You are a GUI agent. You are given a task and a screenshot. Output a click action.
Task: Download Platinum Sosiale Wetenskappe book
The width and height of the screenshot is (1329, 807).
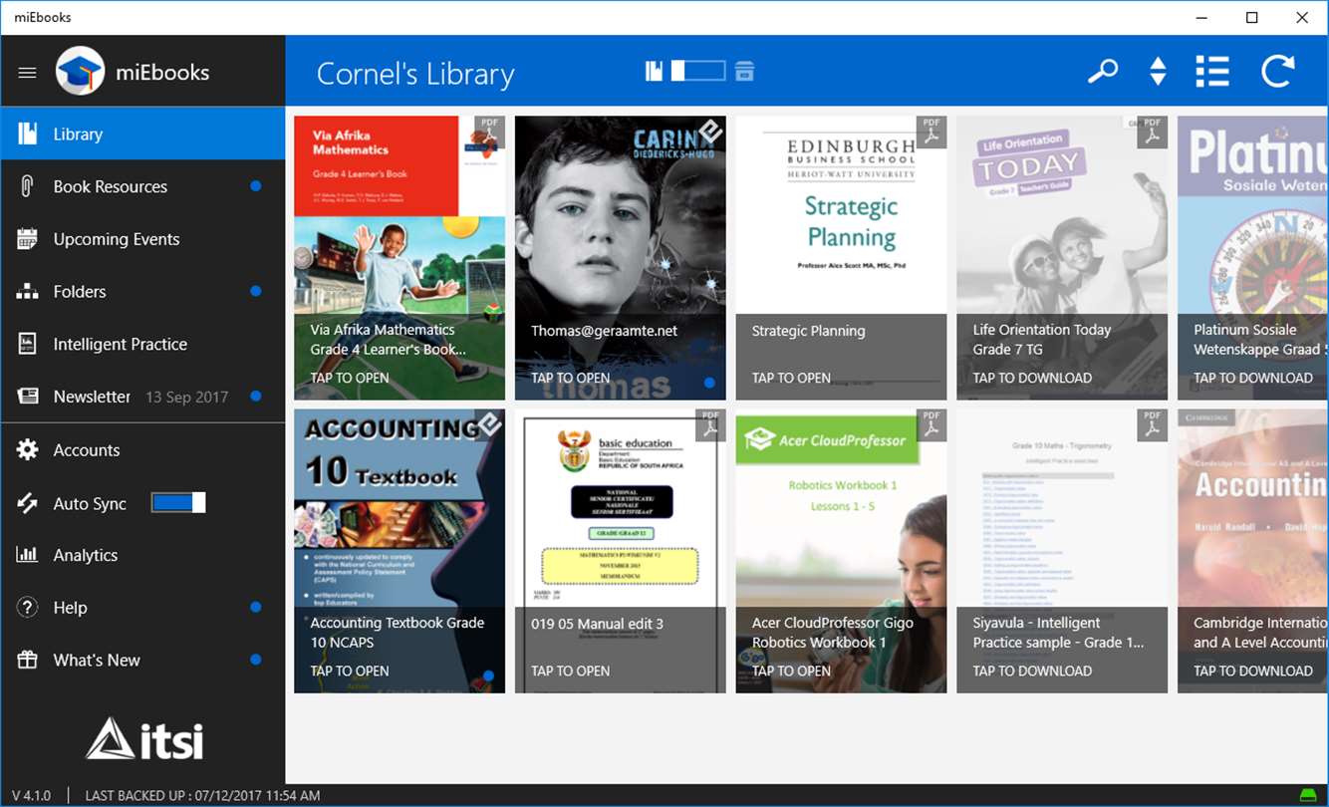tap(1253, 258)
